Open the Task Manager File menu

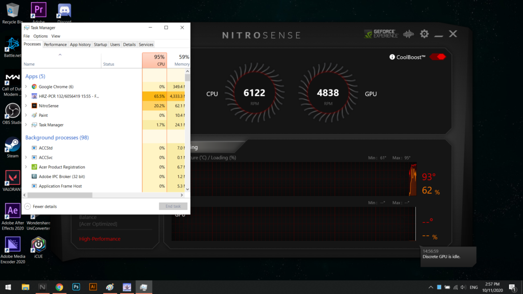coord(27,36)
